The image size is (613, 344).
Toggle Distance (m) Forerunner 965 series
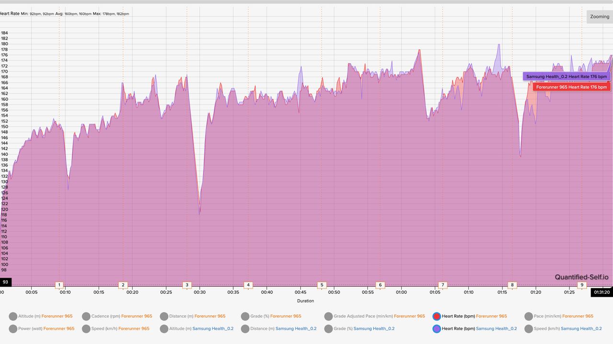(x=193, y=316)
